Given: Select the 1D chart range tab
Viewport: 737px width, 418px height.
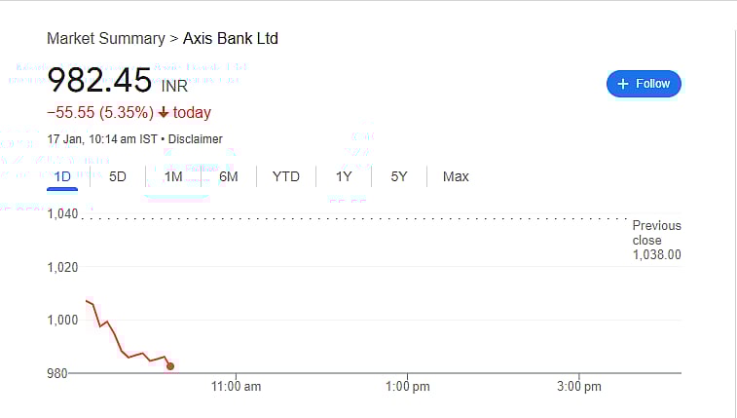Looking at the screenshot, I should click(62, 176).
